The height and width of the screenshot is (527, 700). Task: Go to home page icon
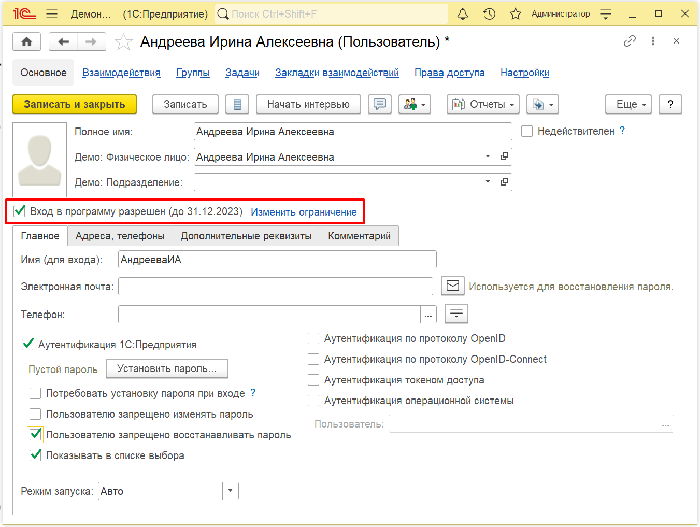point(27,41)
